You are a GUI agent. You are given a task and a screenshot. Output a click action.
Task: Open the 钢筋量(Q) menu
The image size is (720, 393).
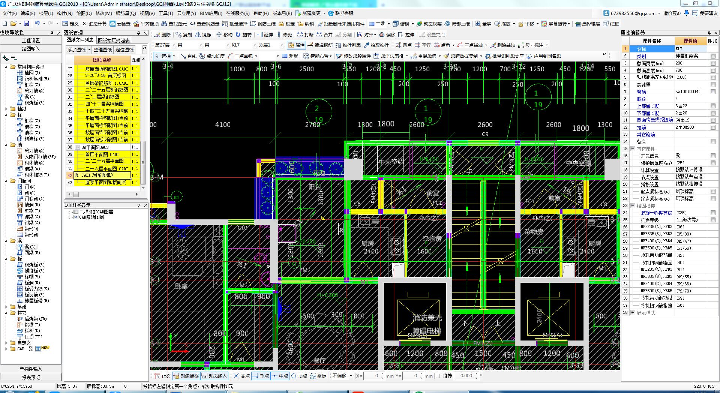tap(126, 13)
